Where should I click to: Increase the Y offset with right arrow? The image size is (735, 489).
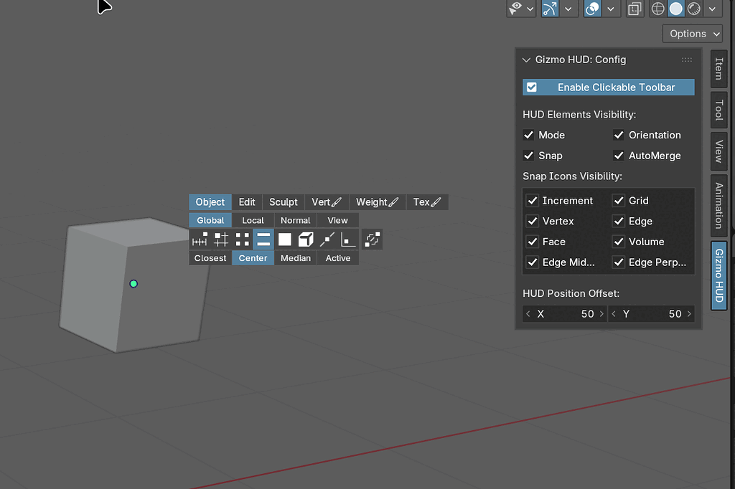pos(689,314)
